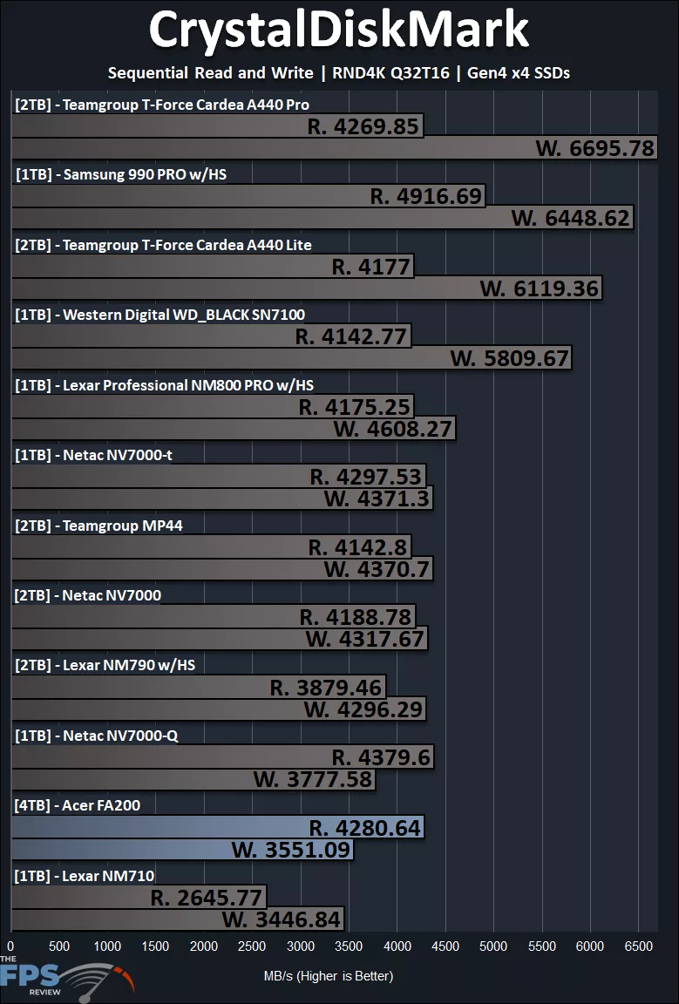Click the R. 4142.77 read value
Image resolution: width=679 pixels, height=1004 pixels.
351,336
